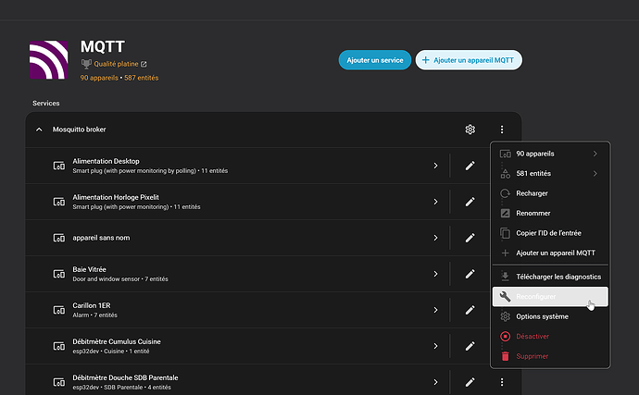Choose Renommer from the menu
Screen dimensions: 639x395
(x=550, y=214)
